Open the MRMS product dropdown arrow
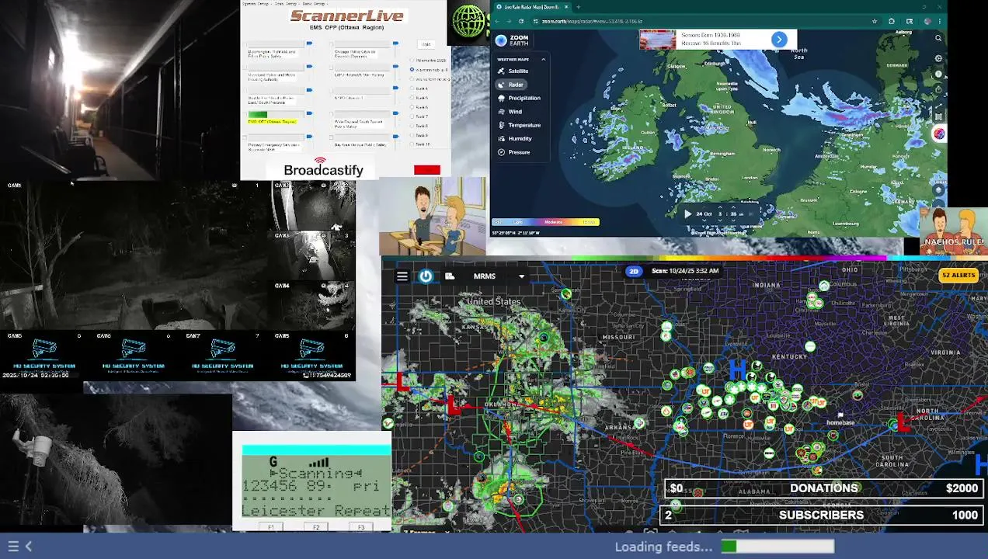This screenshot has height=559, width=988. point(521,276)
